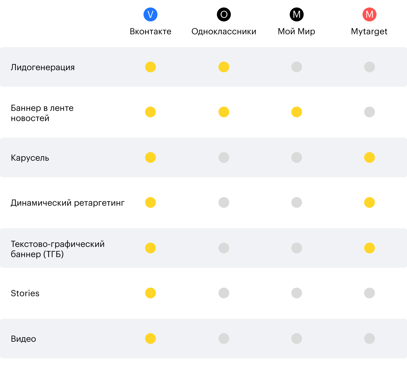This screenshot has width=407, height=376.
Task: Click the black Мой Мир M icon
Action: coord(297,14)
